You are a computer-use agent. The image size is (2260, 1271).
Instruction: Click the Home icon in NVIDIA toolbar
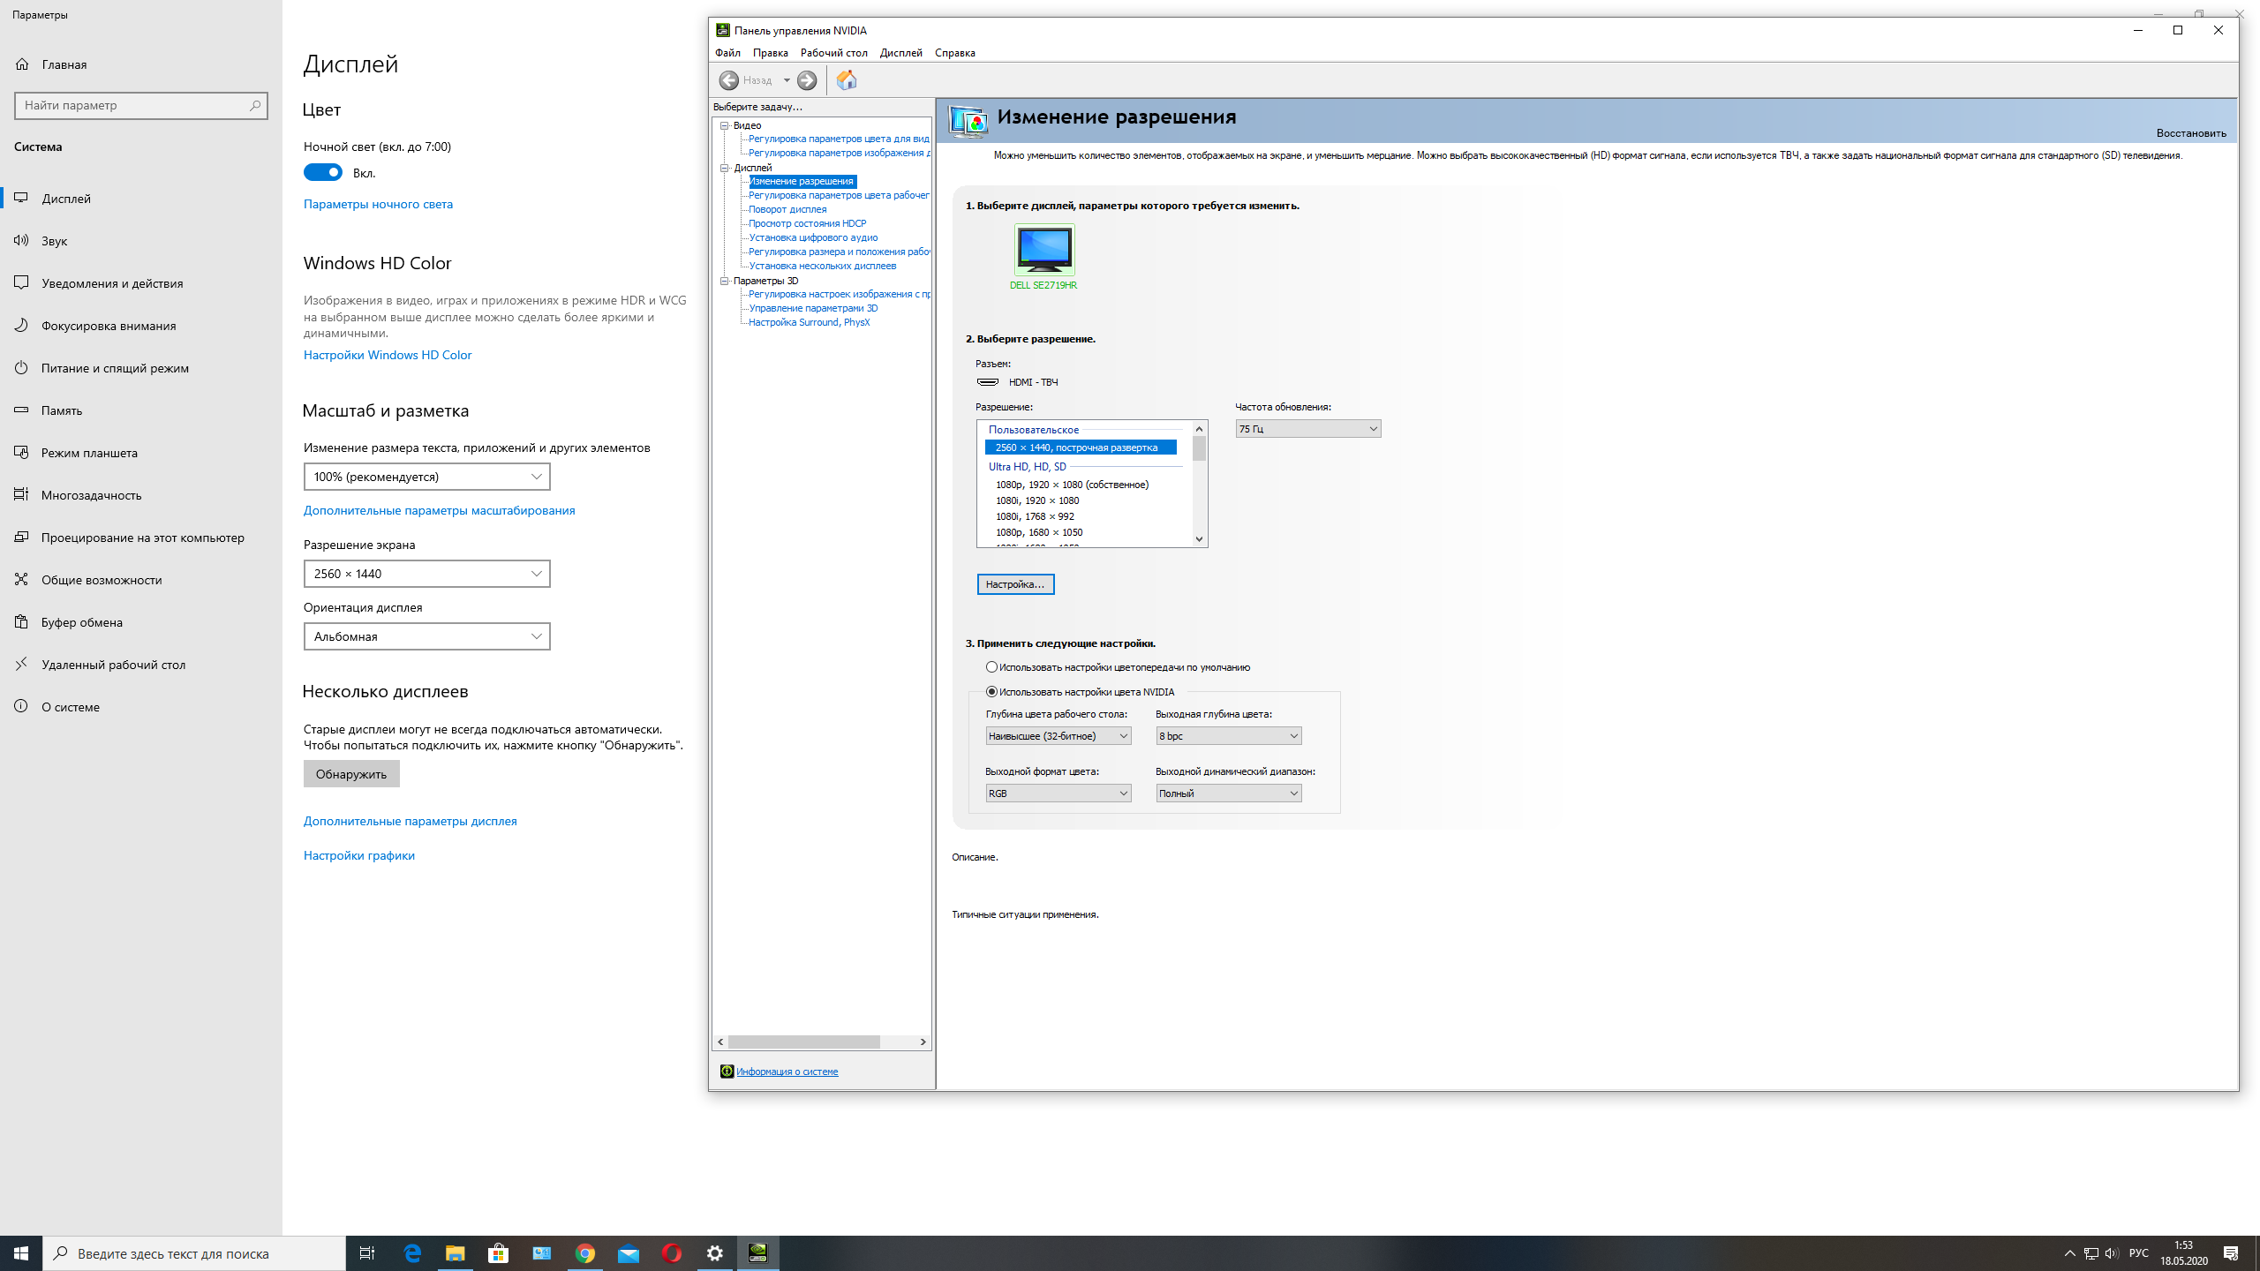(x=846, y=80)
